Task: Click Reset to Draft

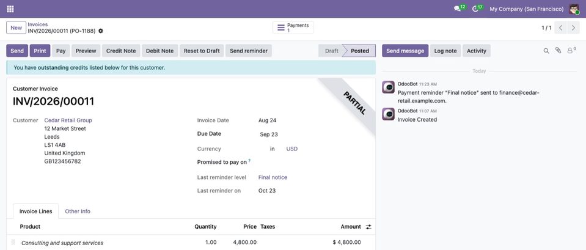Action: click(202, 51)
